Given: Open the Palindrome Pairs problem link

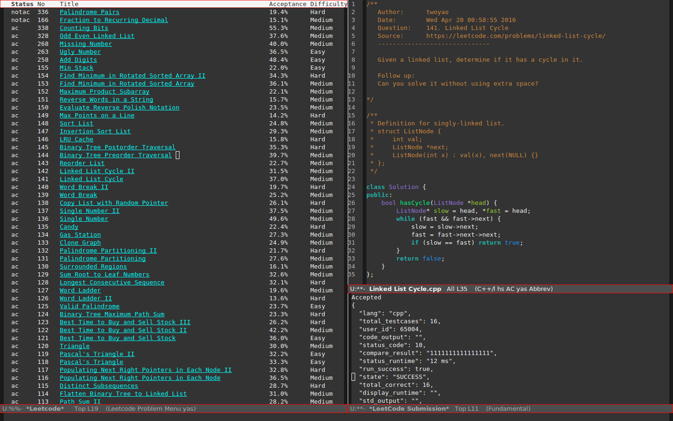Looking at the screenshot, I should [89, 12].
